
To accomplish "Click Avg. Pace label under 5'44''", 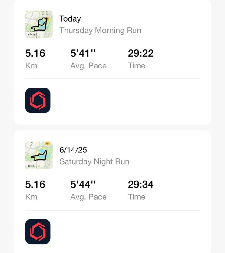I will (88, 197).
